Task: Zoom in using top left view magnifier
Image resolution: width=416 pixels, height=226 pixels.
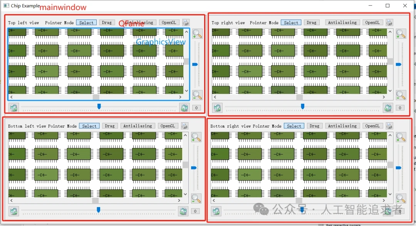Action: 197,33
